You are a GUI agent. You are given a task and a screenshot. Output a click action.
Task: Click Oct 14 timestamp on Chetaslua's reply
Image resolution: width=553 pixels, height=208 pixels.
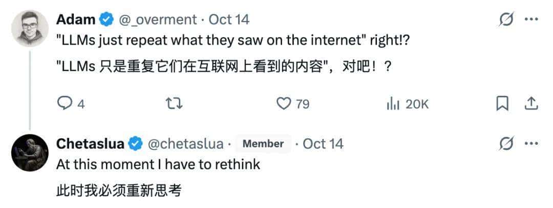[x=323, y=144]
